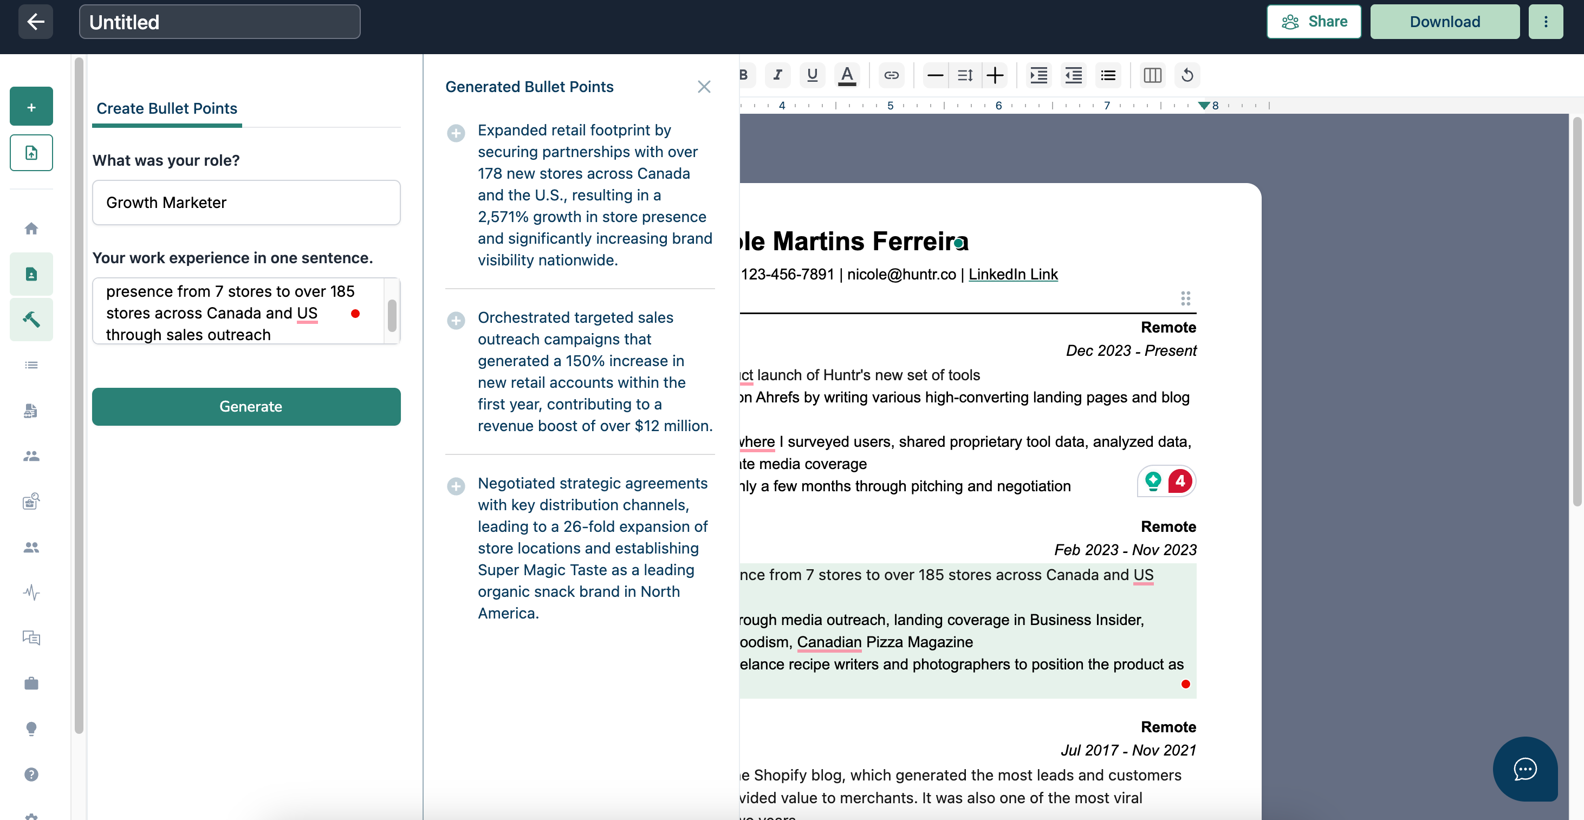This screenshot has width=1584, height=820.
Task: Open the home sidebar icon
Action: click(31, 229)
